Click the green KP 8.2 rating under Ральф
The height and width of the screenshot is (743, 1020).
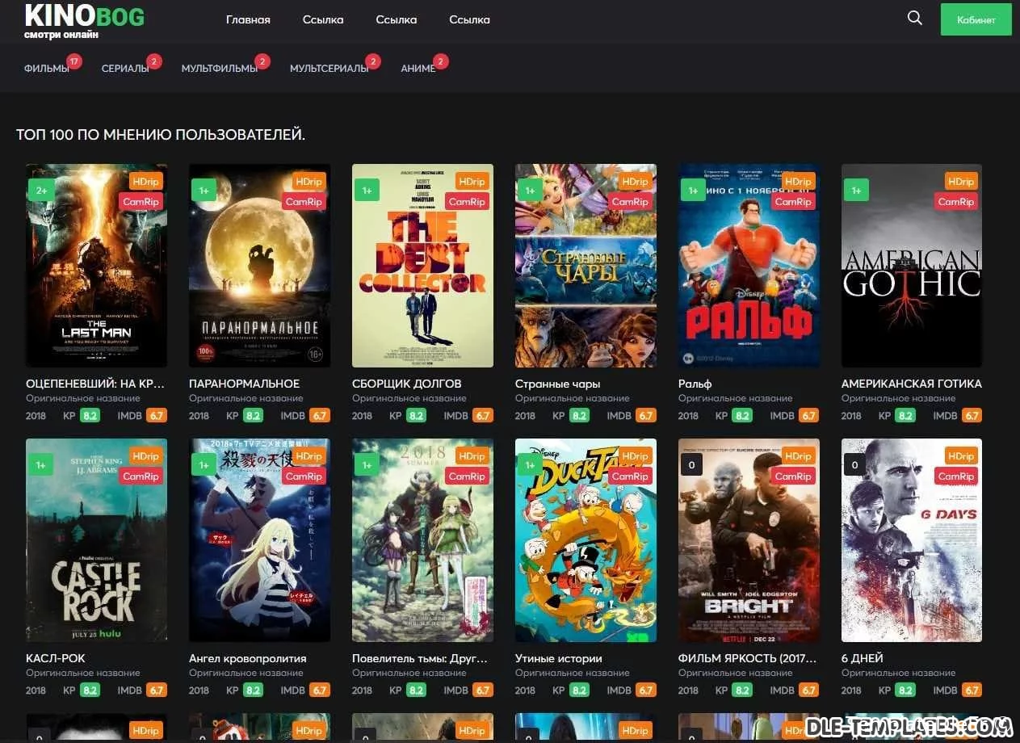(x=742, y=416)
